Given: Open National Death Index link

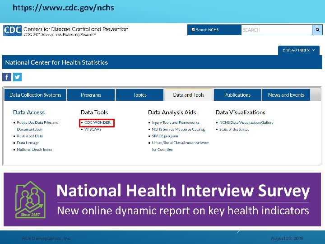Looking at the screenshot, I should tap(34, 150).
